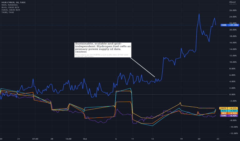Click the −2.00% axis value
This screenshot has width=240, height=141.
[233, 101]
